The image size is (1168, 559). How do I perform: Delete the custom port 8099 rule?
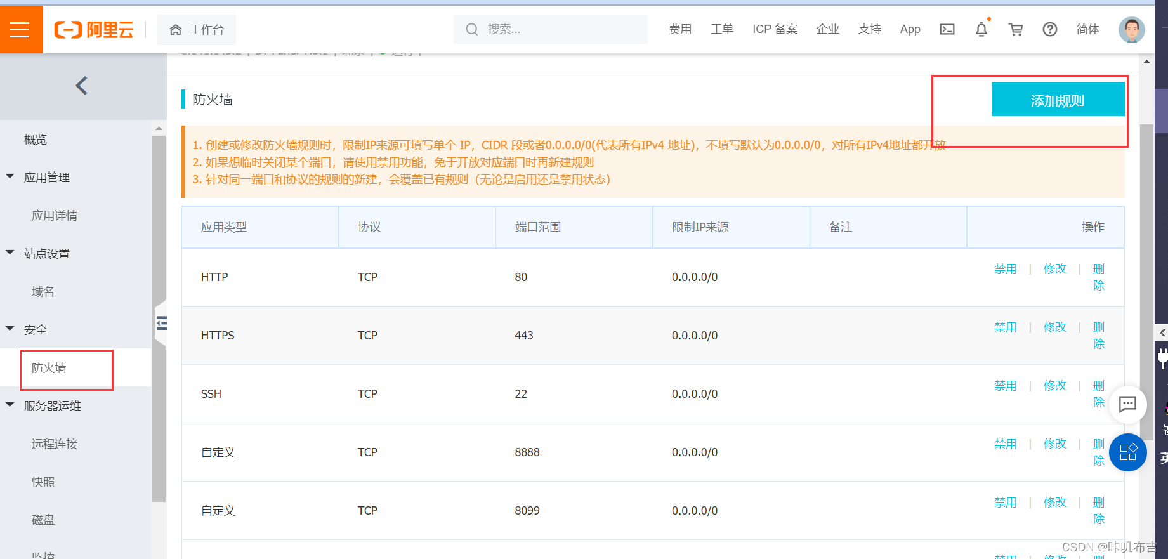click(x=1099, y=511)
